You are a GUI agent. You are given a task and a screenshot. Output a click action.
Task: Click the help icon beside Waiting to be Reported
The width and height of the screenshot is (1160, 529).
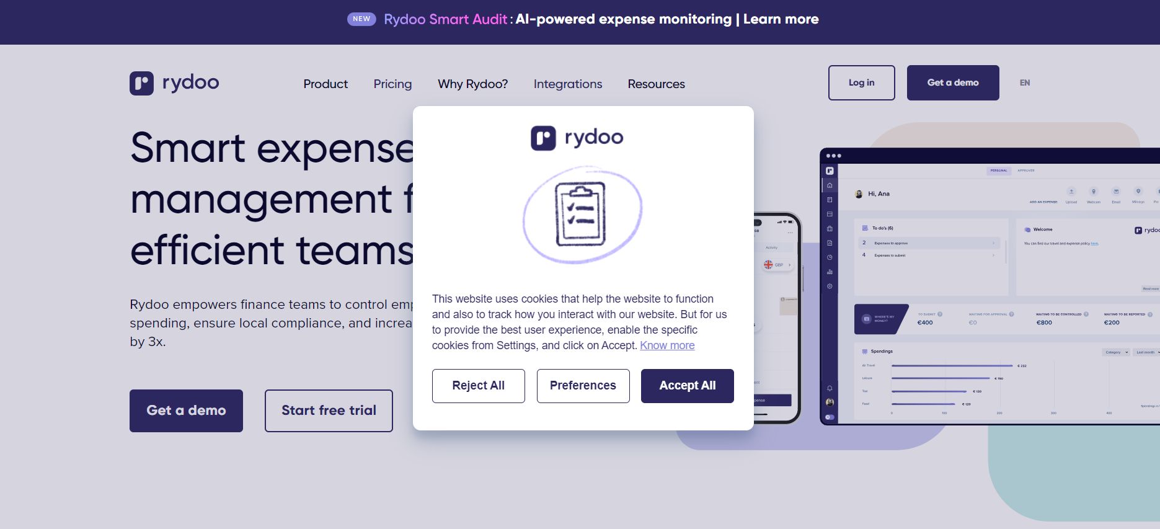1150,314
